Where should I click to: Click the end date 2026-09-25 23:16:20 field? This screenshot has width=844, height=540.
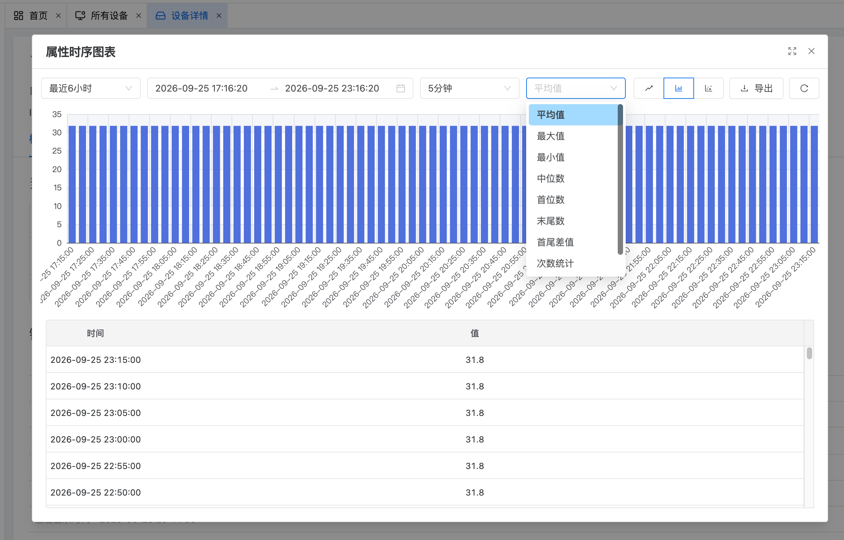[x=332, y=88]
